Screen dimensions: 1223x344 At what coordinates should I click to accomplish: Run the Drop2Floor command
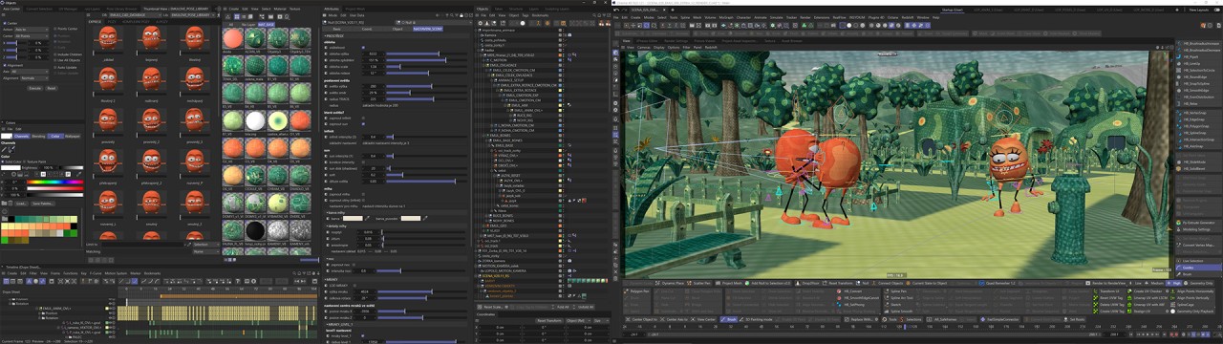coord(807,283)
